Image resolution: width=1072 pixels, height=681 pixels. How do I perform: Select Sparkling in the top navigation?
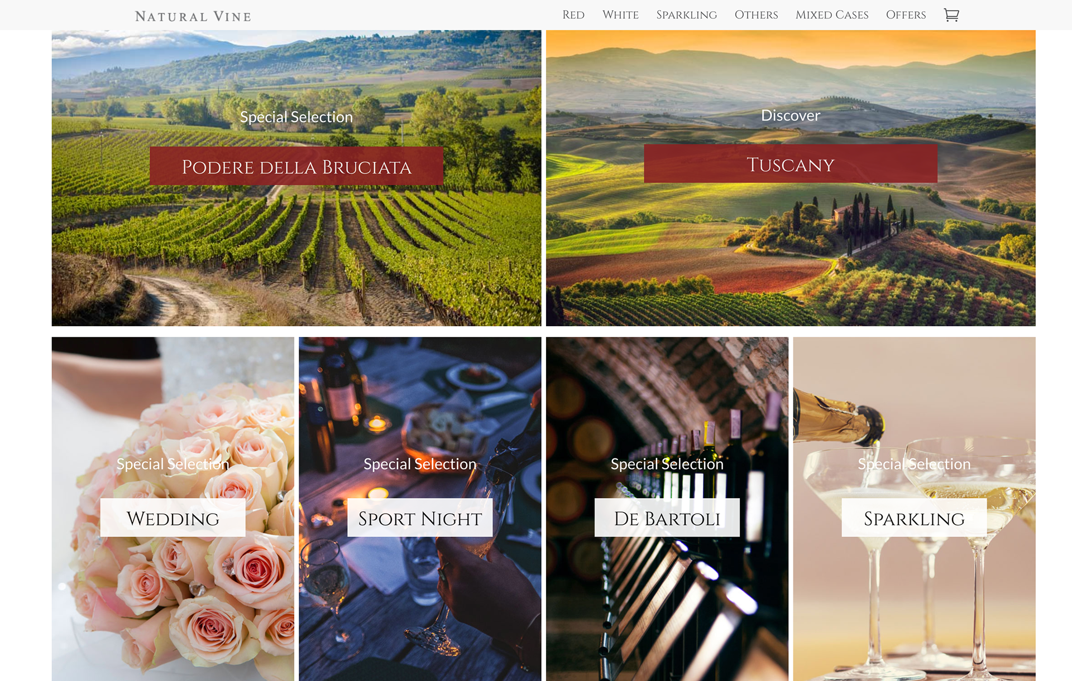(x=686, y=15)
